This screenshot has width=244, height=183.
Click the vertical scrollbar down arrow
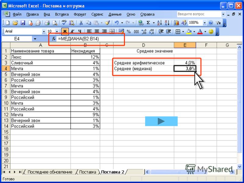(x=239, y=167)
